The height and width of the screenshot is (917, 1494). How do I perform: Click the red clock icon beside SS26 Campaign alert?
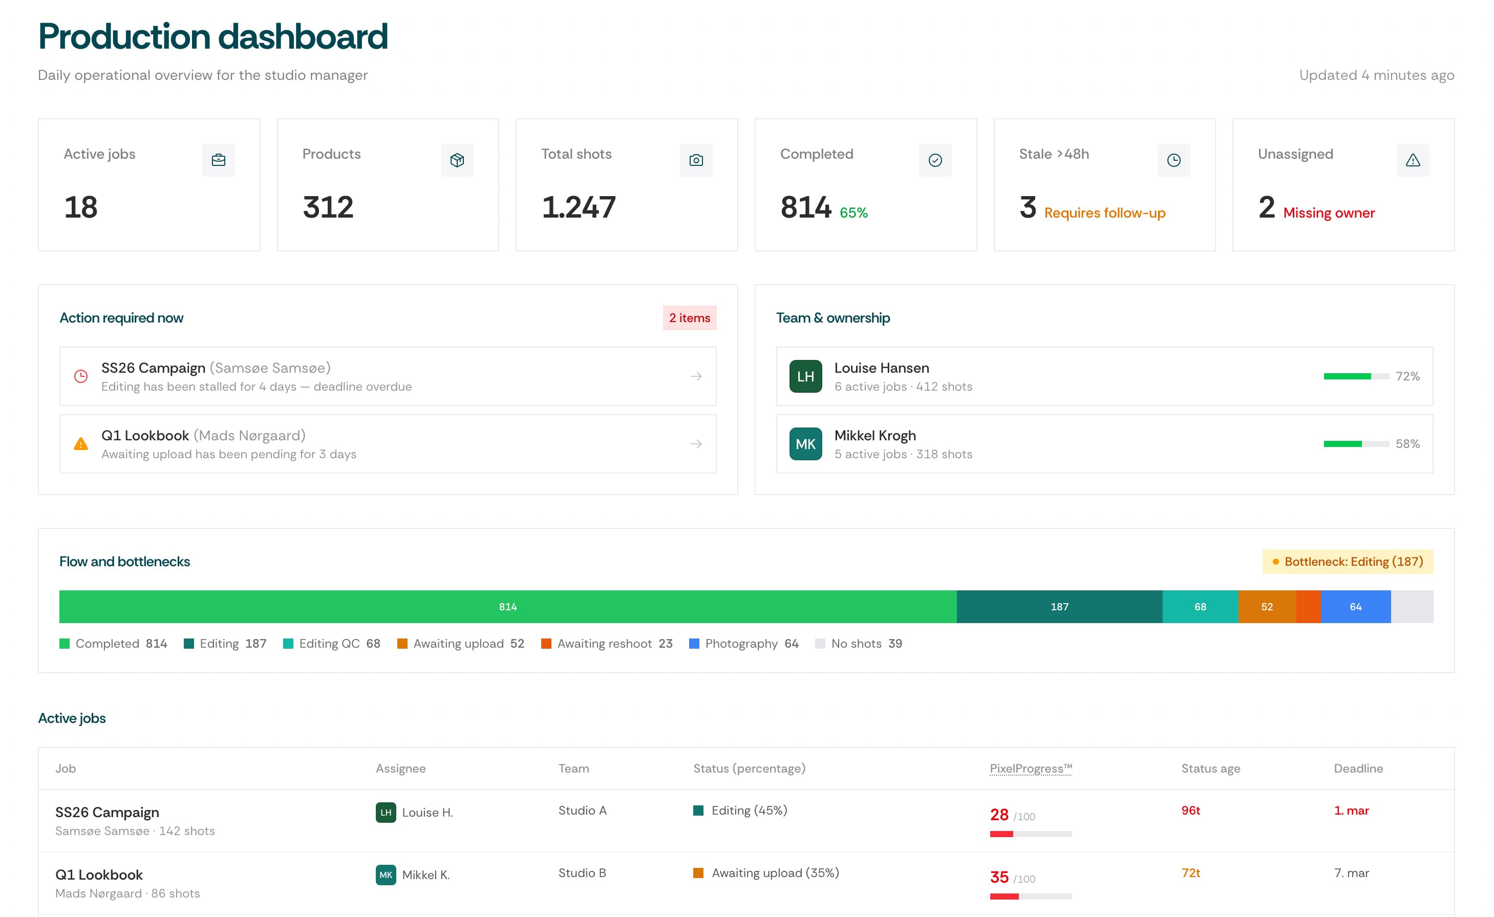click(x=81, y=377)
